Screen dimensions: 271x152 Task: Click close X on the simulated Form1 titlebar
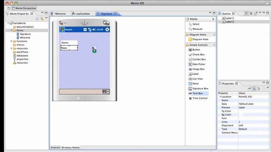click(x=107, y=30)
